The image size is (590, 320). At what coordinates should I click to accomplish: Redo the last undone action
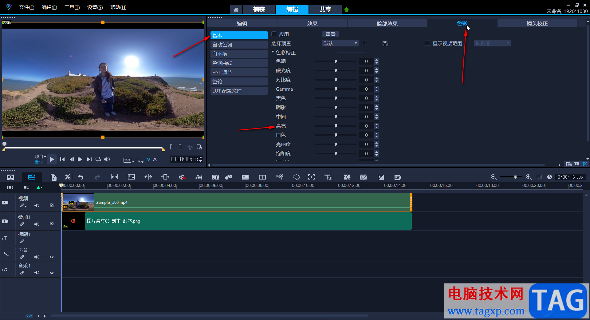97,177
